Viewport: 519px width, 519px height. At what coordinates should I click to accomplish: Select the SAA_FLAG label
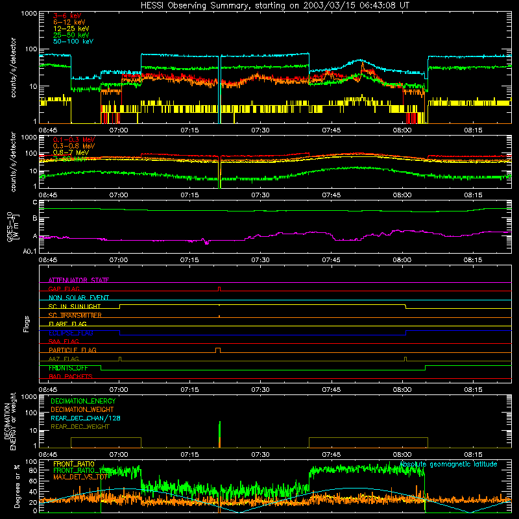(x=64, y=341)
